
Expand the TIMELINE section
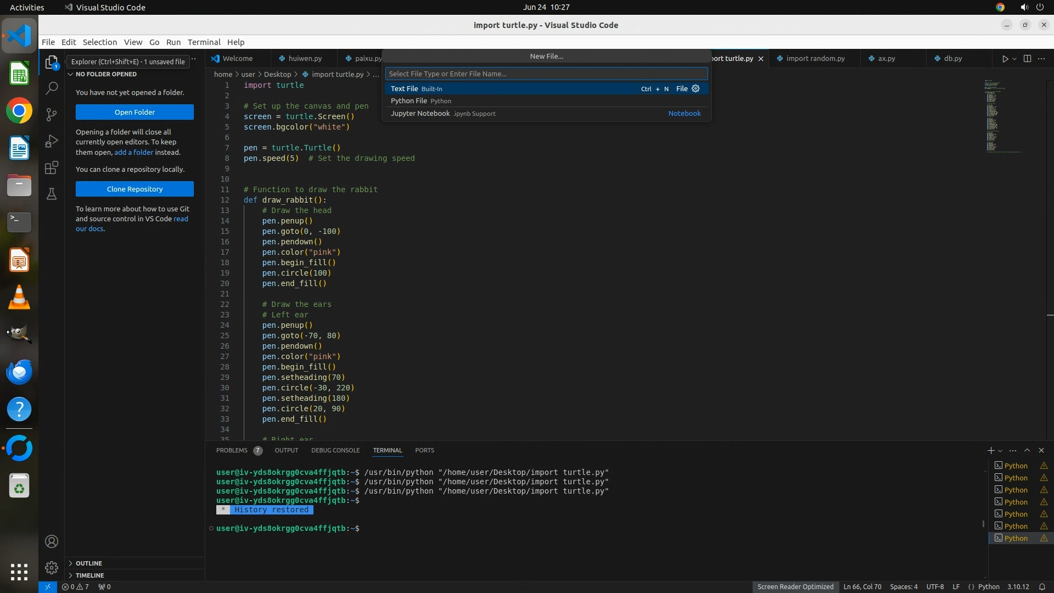(x=89, y=575)
